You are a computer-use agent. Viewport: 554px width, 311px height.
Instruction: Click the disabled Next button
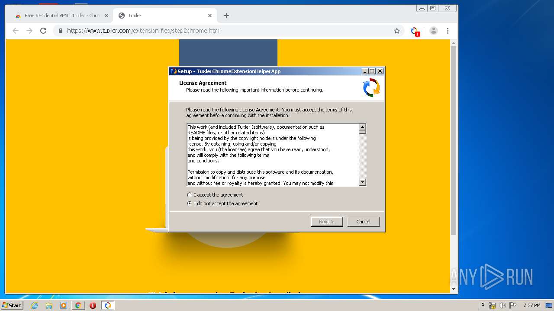pos(327,222)
